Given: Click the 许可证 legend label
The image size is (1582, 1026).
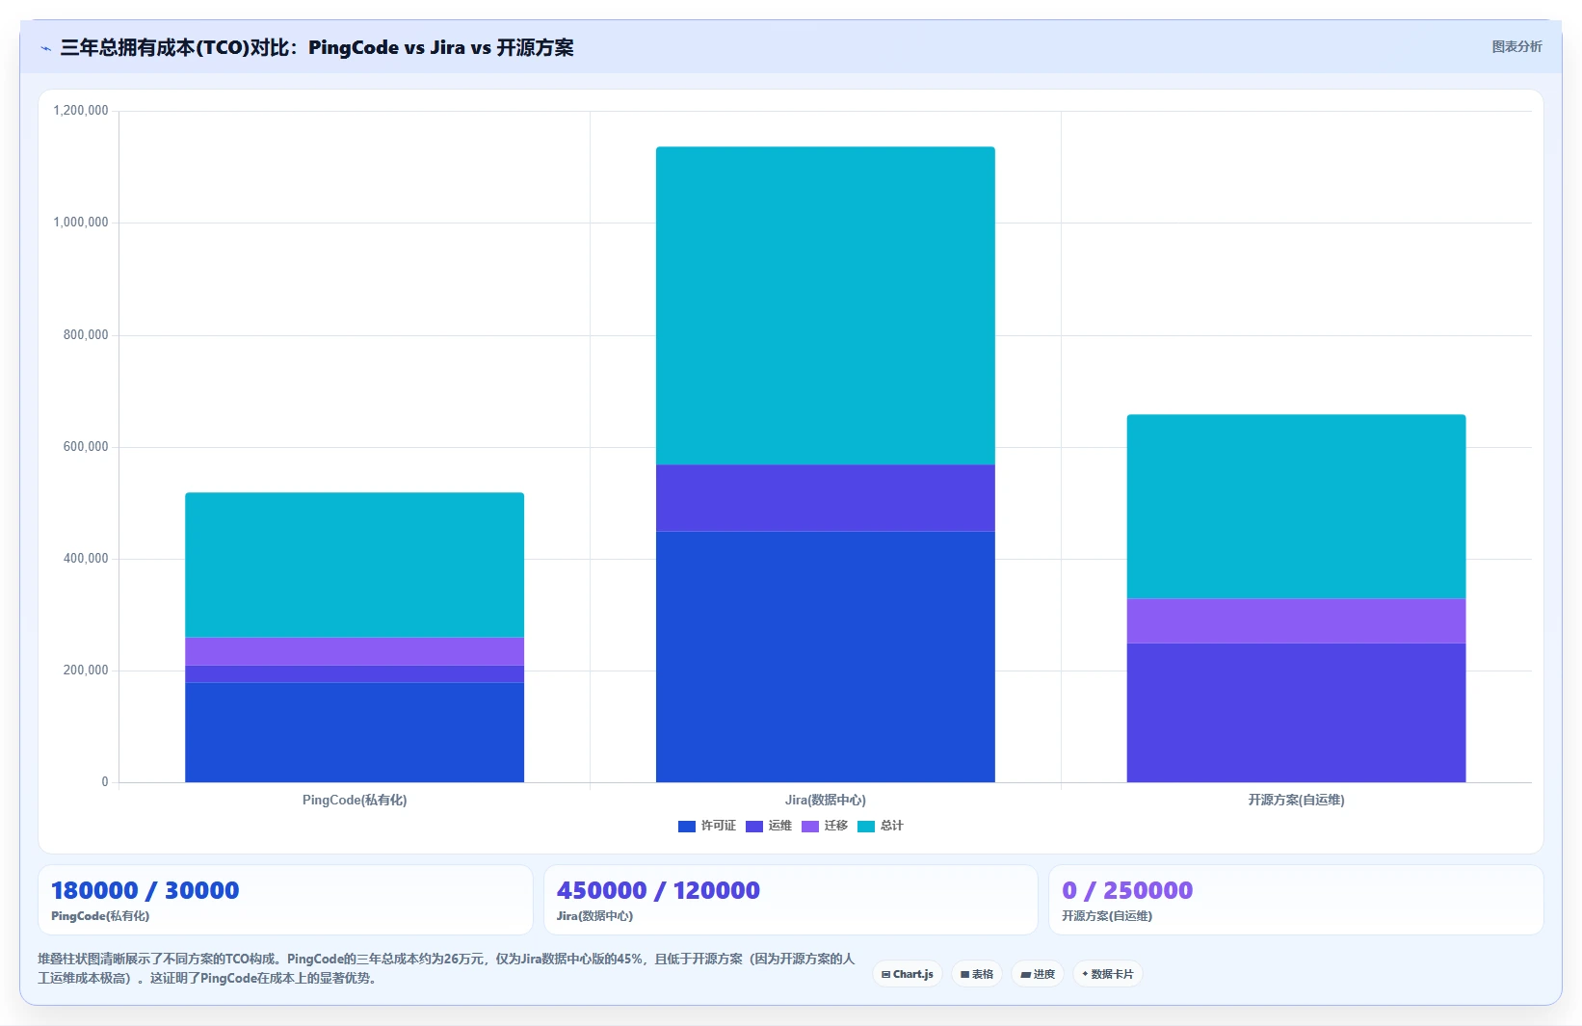Looking at the screenshot, I should click(719, 826).
